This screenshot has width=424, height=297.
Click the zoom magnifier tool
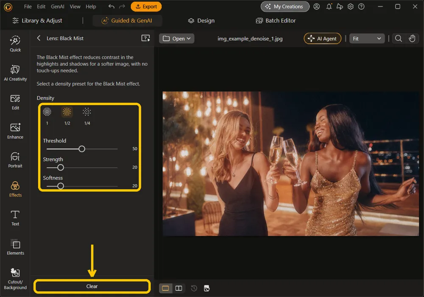[398, 39]
